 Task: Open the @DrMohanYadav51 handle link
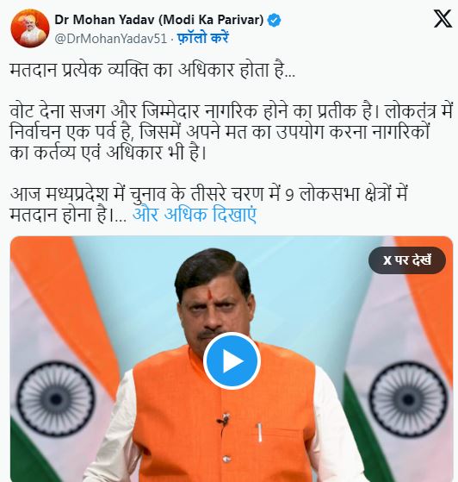point(111,39)
